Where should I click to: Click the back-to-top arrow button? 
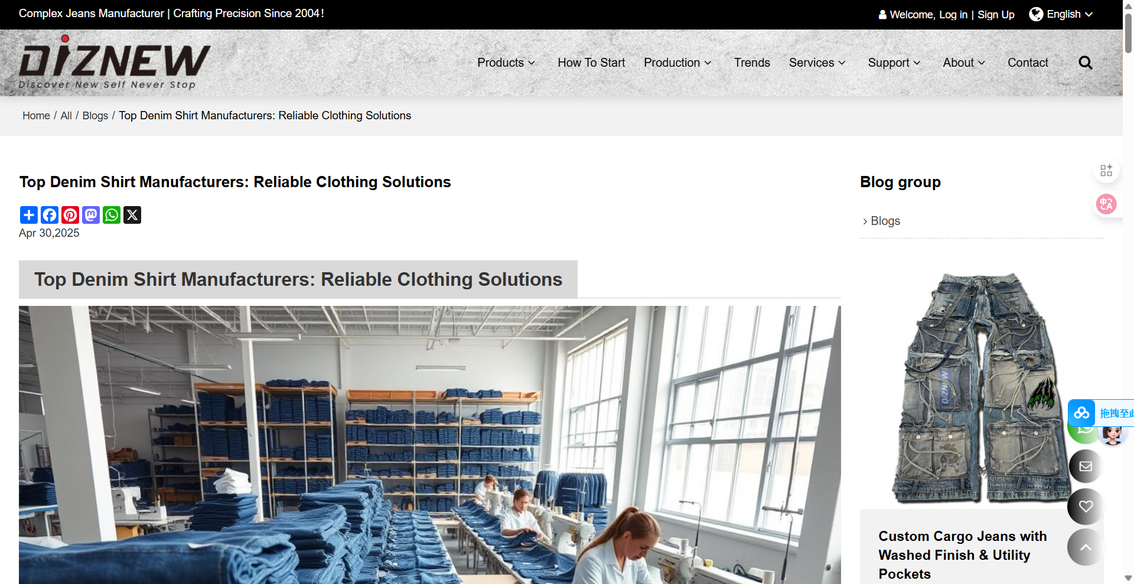pyautogui.click(x=1086, y=547)
